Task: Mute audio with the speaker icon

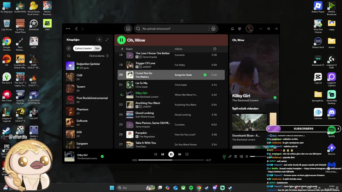Action: pos(247,157)
